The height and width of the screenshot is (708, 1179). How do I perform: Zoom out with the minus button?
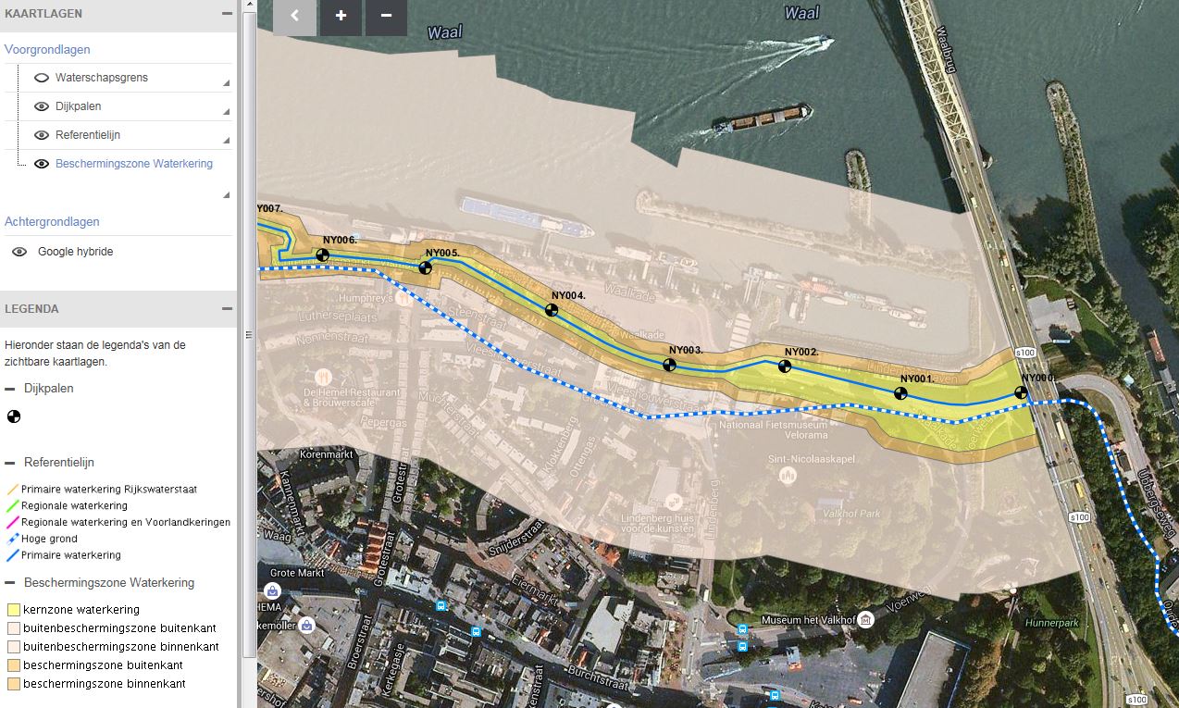(x=386, y=16)
